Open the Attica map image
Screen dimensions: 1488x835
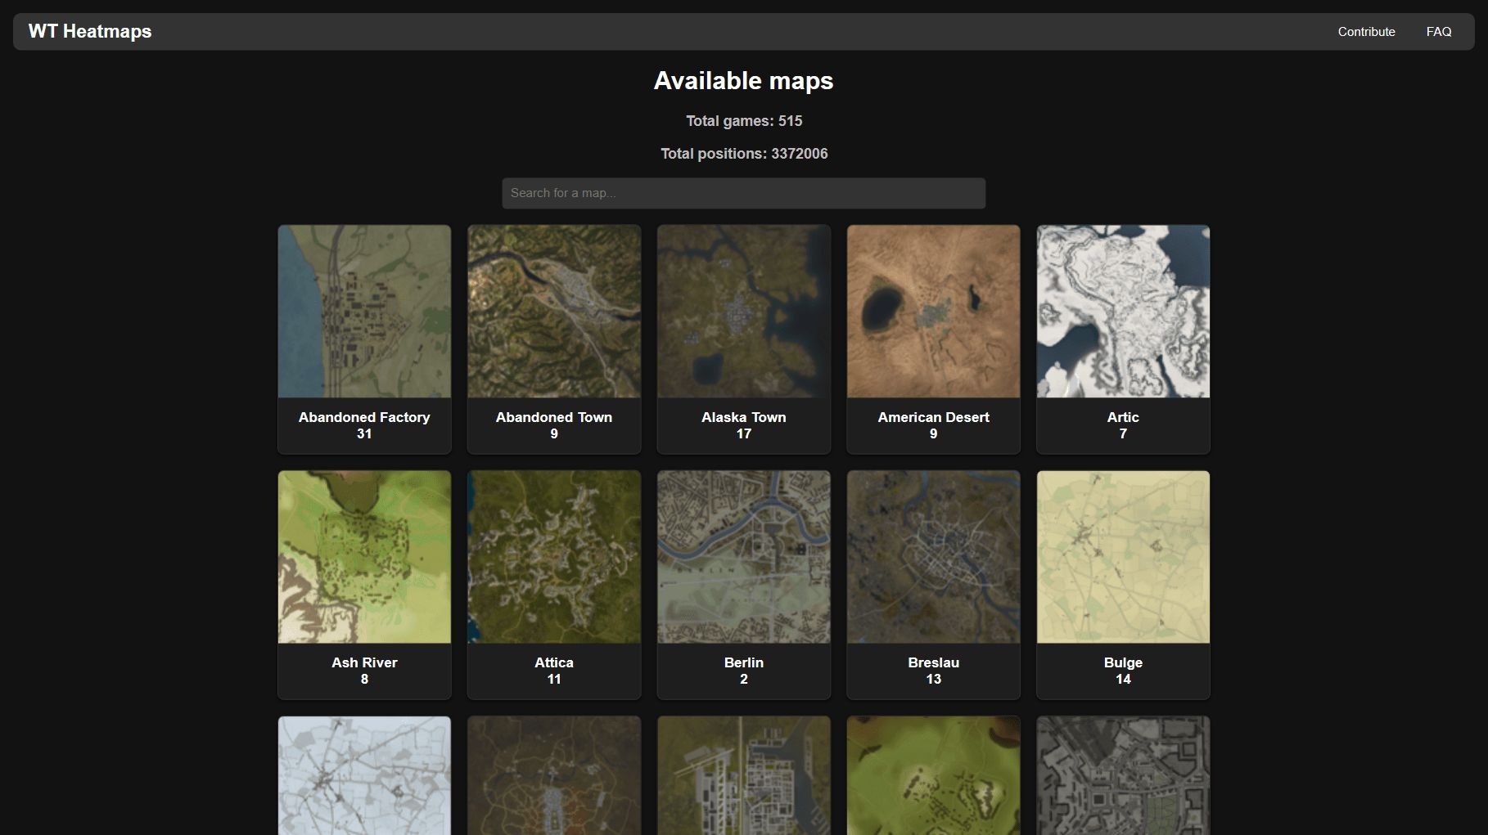pos(554,557)
